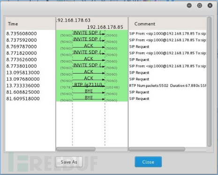The width and height of the screenshot is (218, 175).
Task: Click BYE arrow at 81.608825000
Action: [89, 91]
